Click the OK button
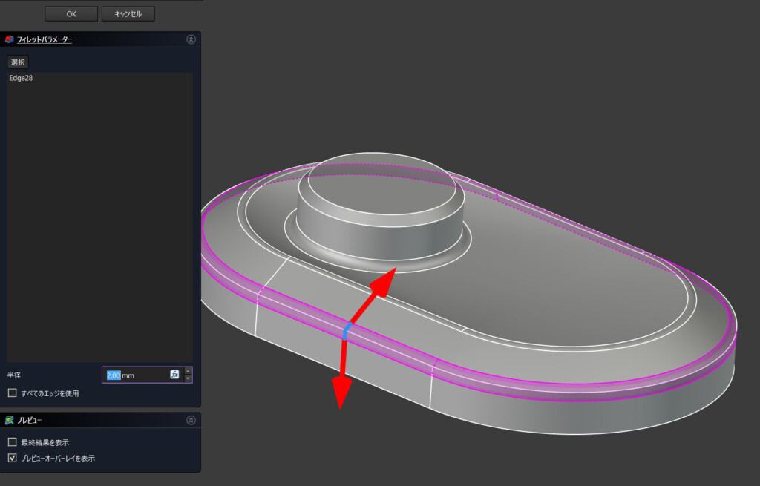The width and height of the screenshot is (760, 486). point(71,13)
